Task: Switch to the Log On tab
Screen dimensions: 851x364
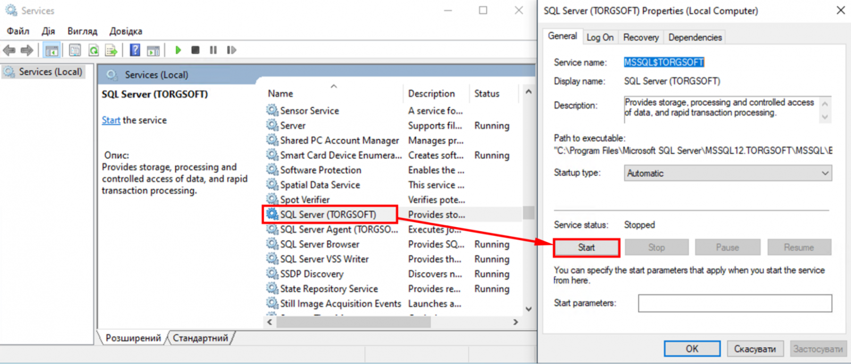Action: click(600, 37)
